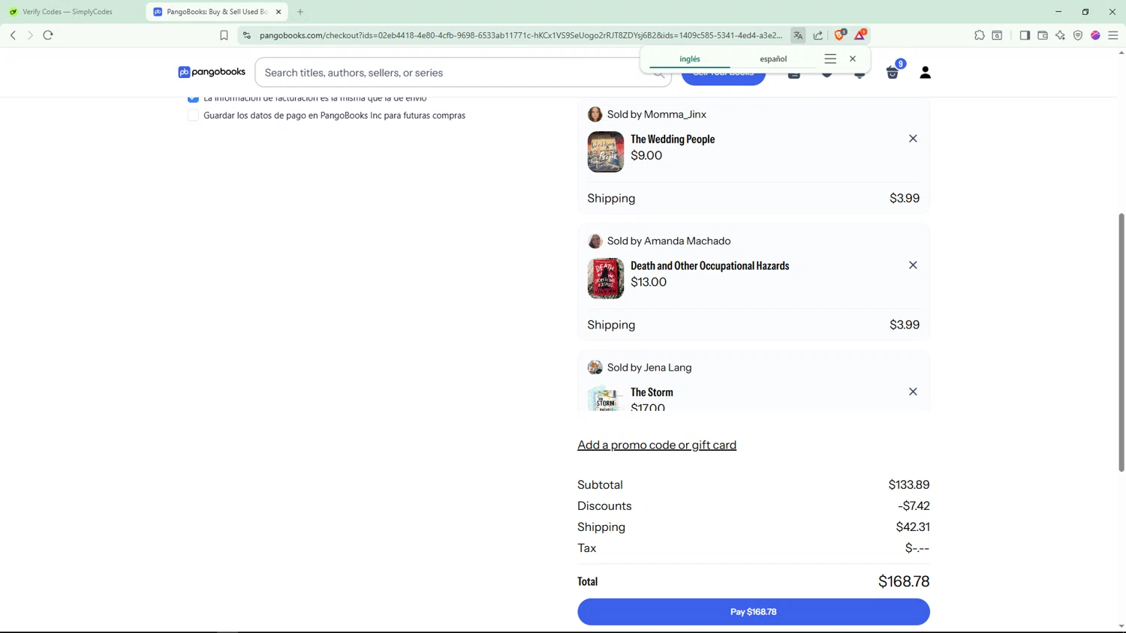Open The Storm title link

652,392
